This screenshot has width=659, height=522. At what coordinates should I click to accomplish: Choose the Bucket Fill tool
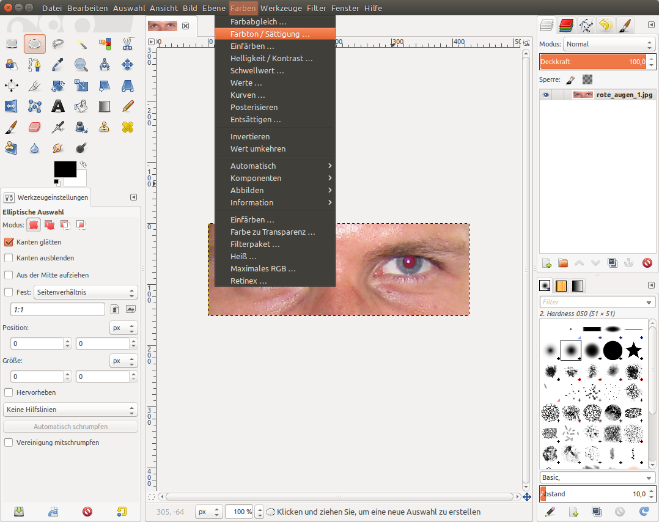81,106
